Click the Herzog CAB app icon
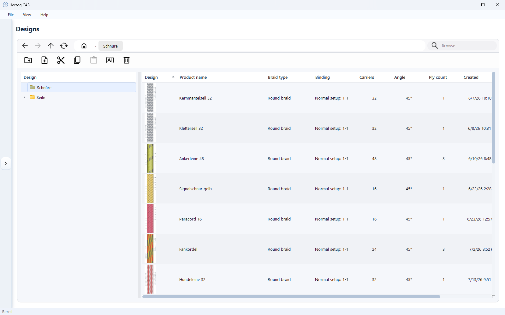The width and height of the screenshot is (505, 315). 5,5
